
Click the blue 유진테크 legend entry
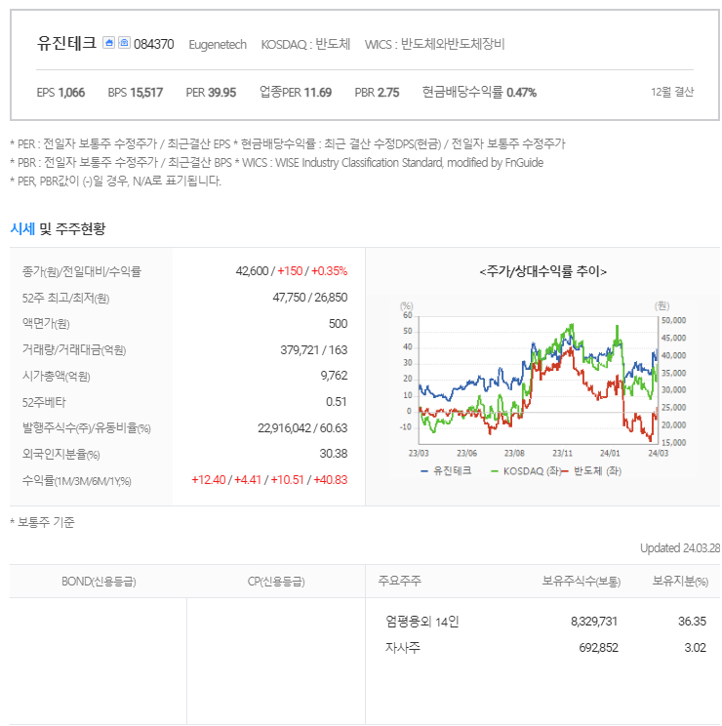(446, 471)
